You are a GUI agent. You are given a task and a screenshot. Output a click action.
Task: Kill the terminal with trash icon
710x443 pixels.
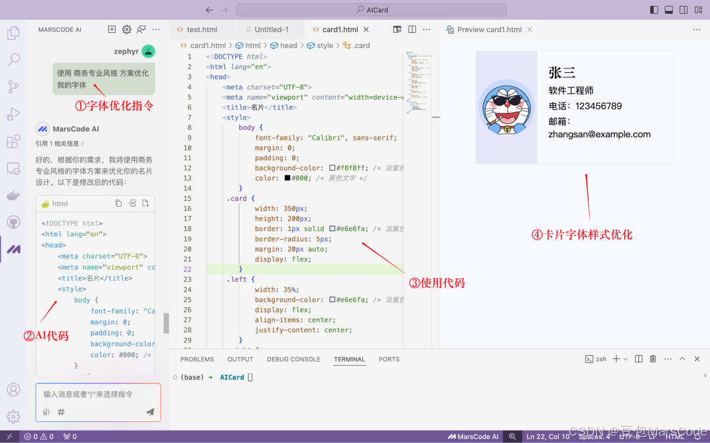tap(653, 359)
